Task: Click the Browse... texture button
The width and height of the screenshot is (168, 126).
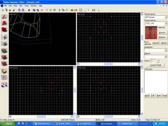Action: tap(163, 32)
